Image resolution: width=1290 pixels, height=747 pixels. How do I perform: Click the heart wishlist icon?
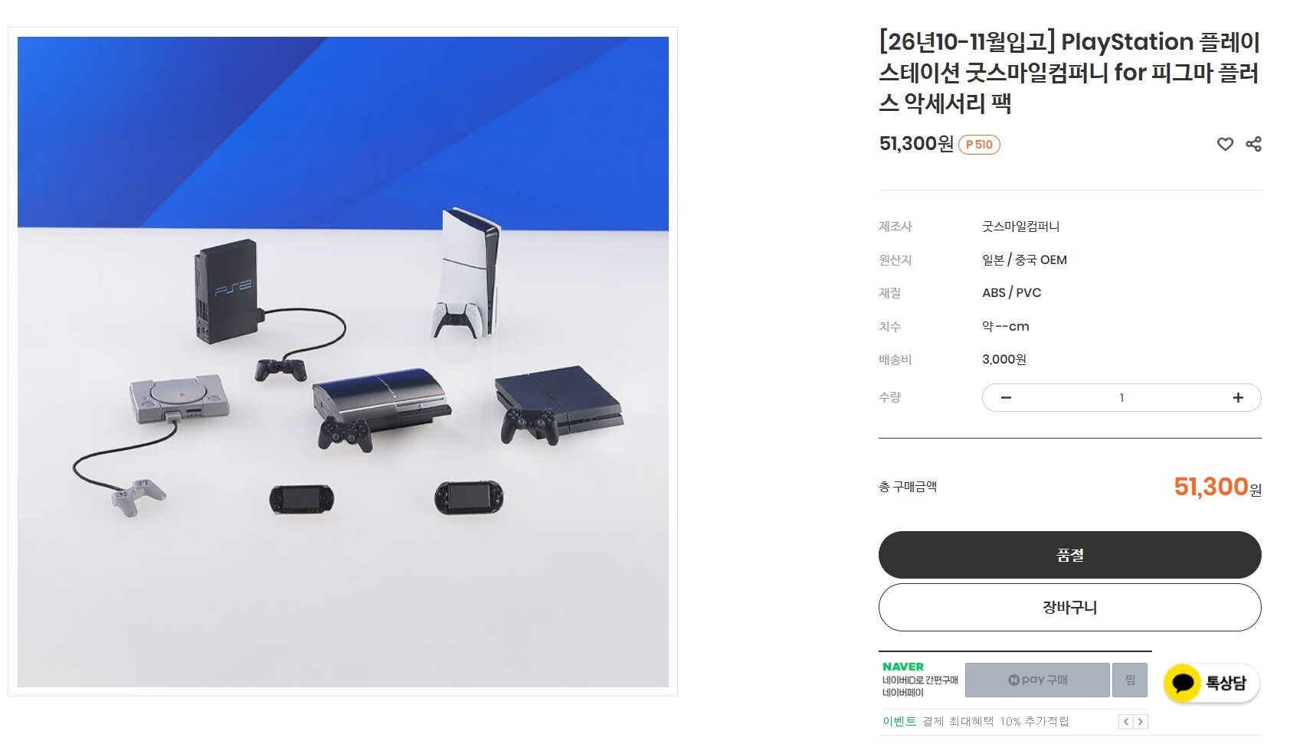tap(1225, 144)
